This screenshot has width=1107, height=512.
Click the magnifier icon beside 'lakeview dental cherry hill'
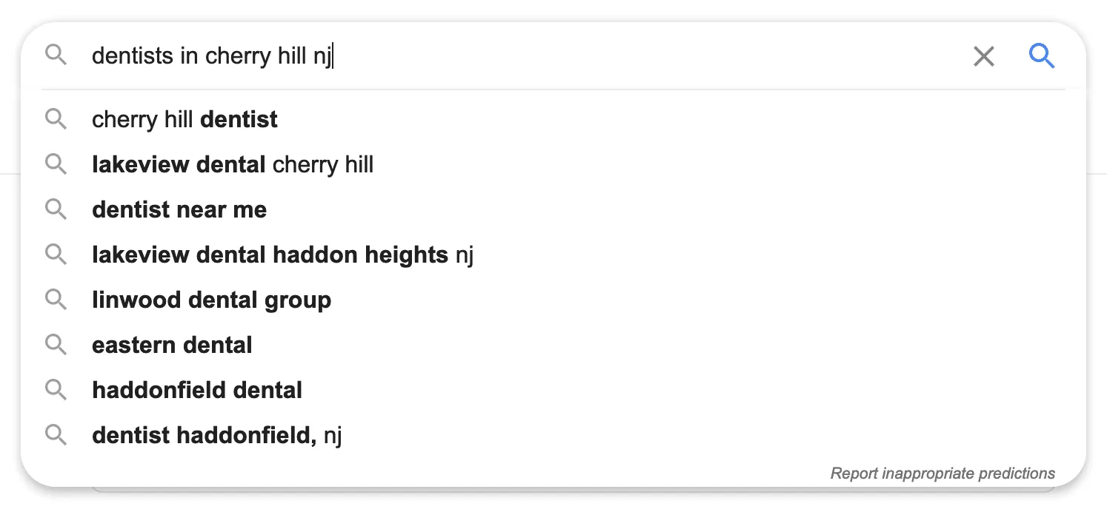tap(56, 164)
